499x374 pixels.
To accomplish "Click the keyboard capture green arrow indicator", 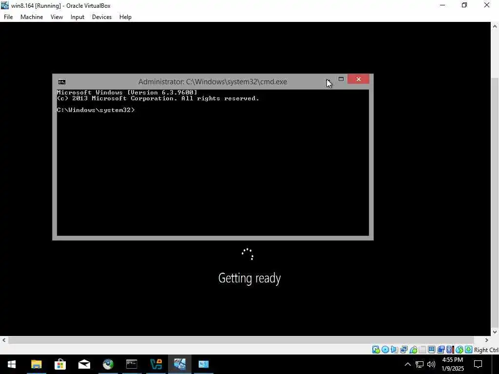I will [x=468, y=350].
